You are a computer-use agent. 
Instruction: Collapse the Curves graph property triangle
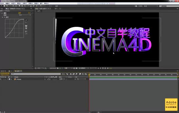coord(3,17)
